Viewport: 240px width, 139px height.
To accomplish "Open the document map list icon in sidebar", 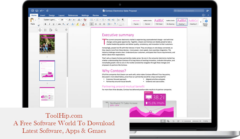I will [45, 30].
